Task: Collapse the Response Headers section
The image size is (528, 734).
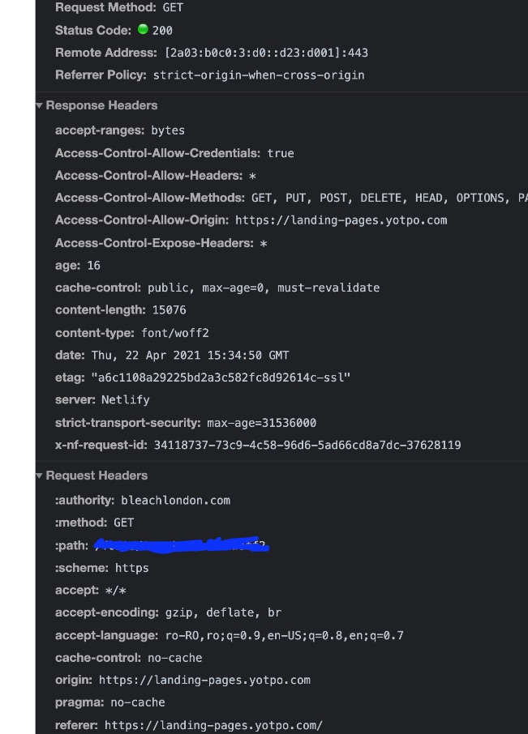Action: click(x=40, y=106)
